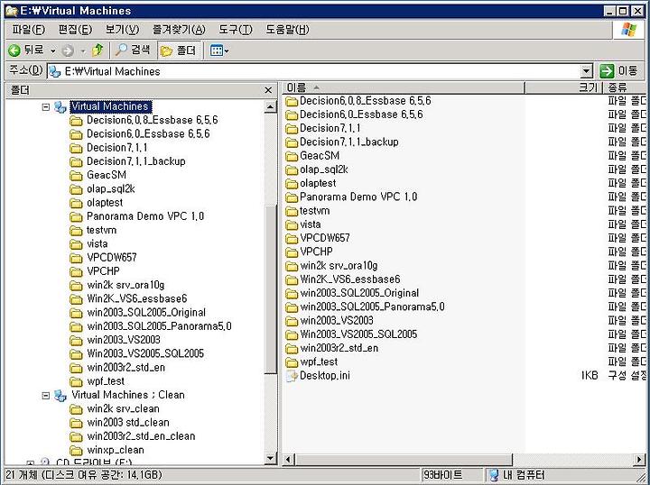The height and width of the screenshot is (485, 650).
Task: Select wpf_test folder icon in tree
Action: (x=76, y=381)
